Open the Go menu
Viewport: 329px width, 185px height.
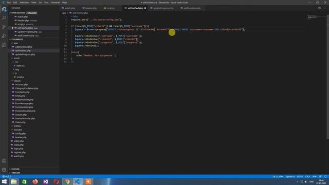40,3
